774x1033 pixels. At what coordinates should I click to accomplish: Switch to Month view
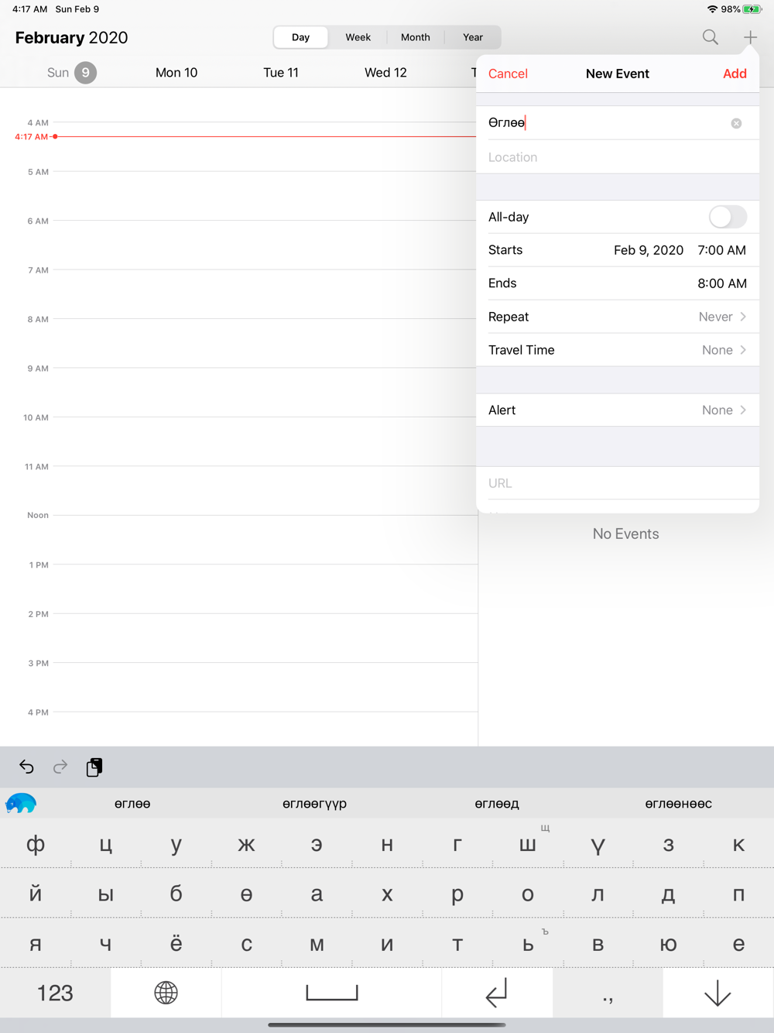(x=416, y=37)
